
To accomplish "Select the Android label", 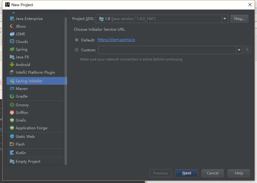I will [x=23, y=65].
